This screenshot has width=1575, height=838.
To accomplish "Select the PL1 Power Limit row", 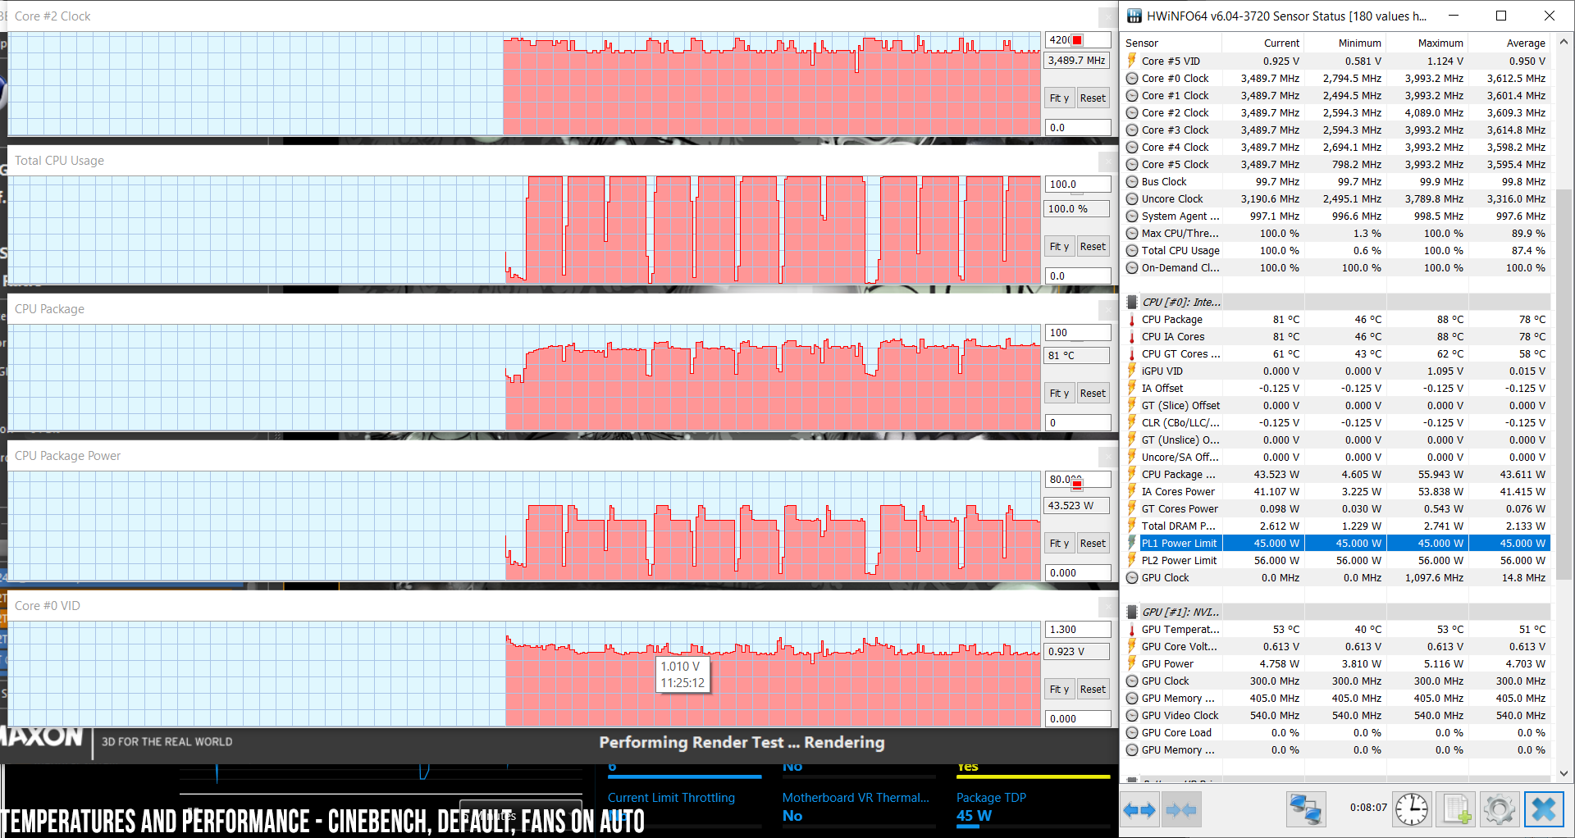I will click(1336, 543).
